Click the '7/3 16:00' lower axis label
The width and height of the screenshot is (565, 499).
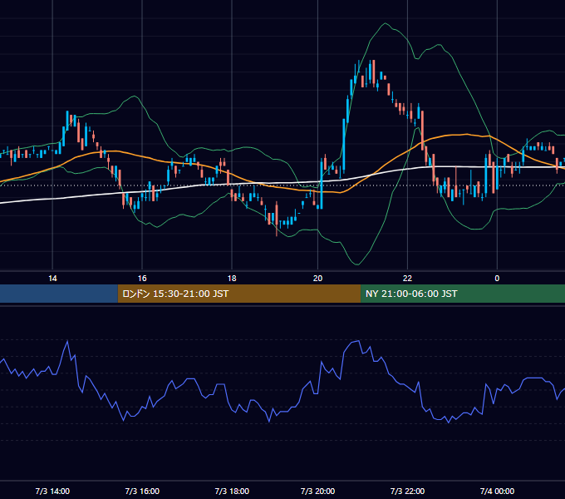(x=142, y=491)
